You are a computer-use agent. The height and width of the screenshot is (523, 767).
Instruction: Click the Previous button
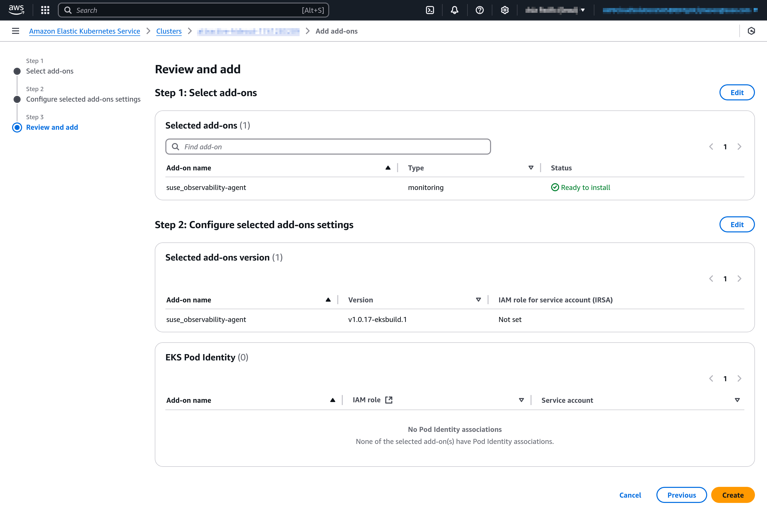[x=682, y=495]
